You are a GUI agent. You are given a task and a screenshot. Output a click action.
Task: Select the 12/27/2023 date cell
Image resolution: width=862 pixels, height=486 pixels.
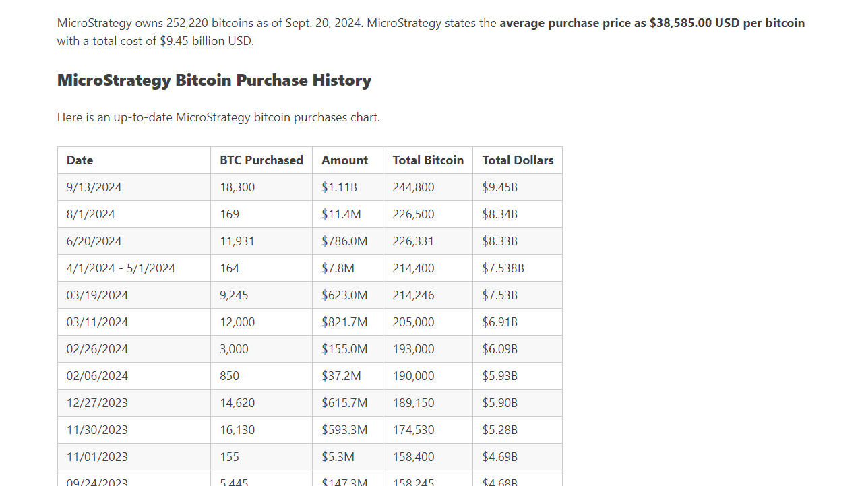pos(134,403)
